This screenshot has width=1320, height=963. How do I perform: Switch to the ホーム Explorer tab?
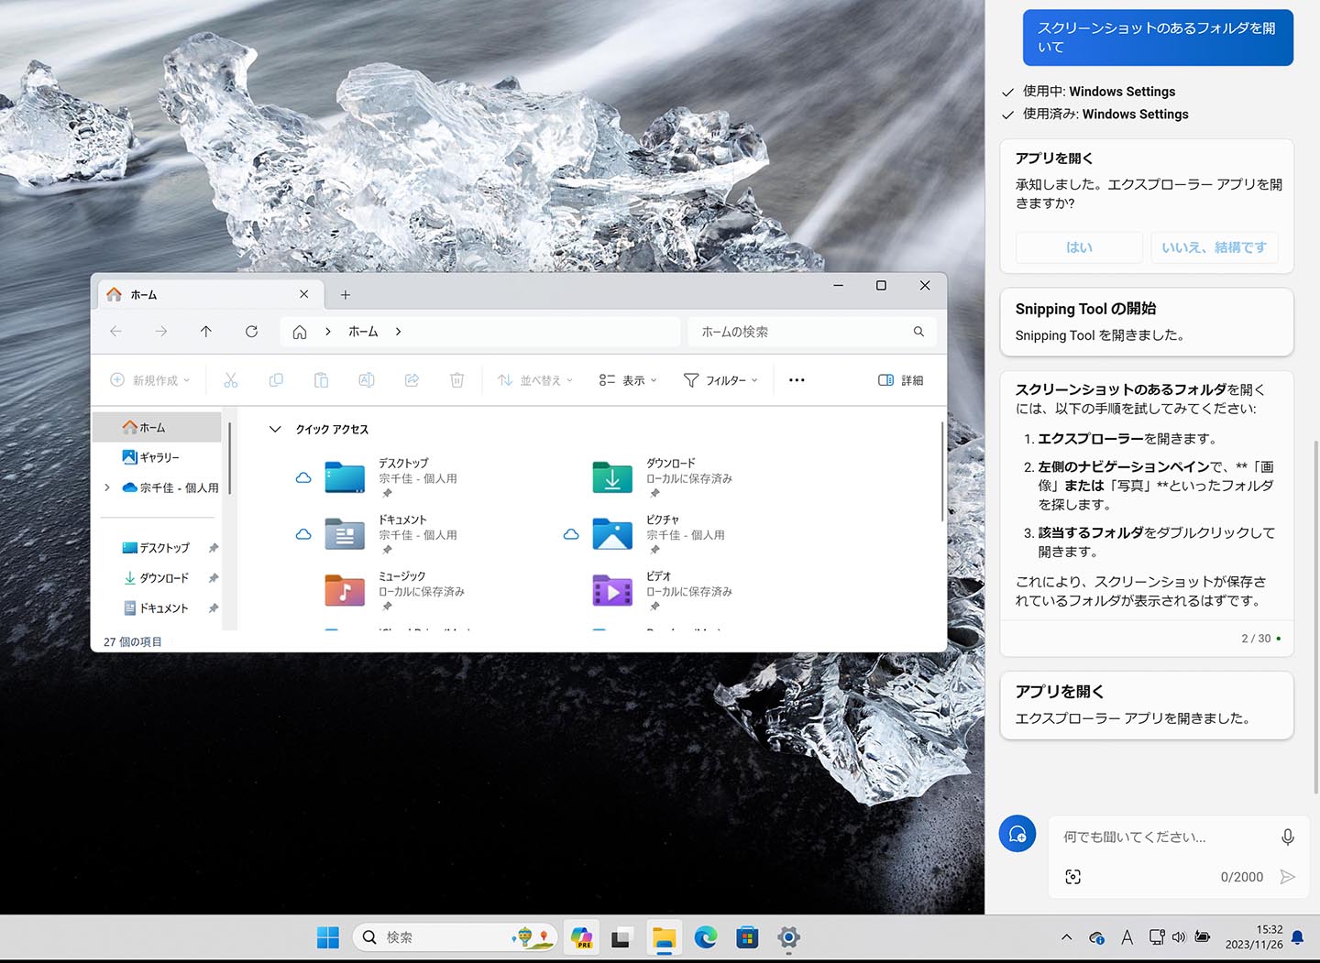183,294
